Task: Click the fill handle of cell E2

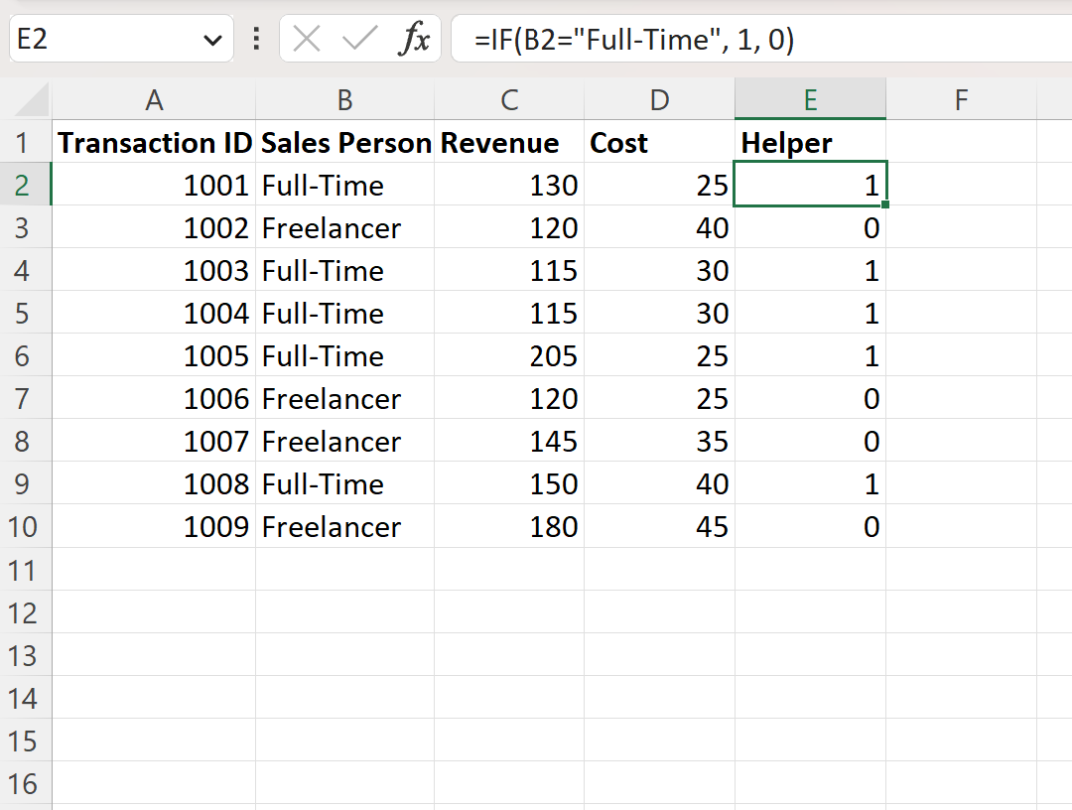Action: [885, 204]
